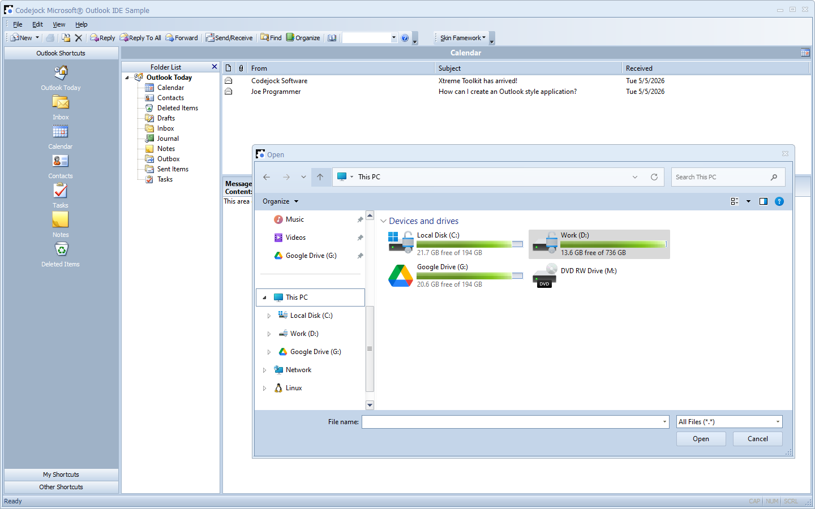815x509 pixels.
Task: Collapse the Devices and drives group
Action: click(x=383, y=221)
